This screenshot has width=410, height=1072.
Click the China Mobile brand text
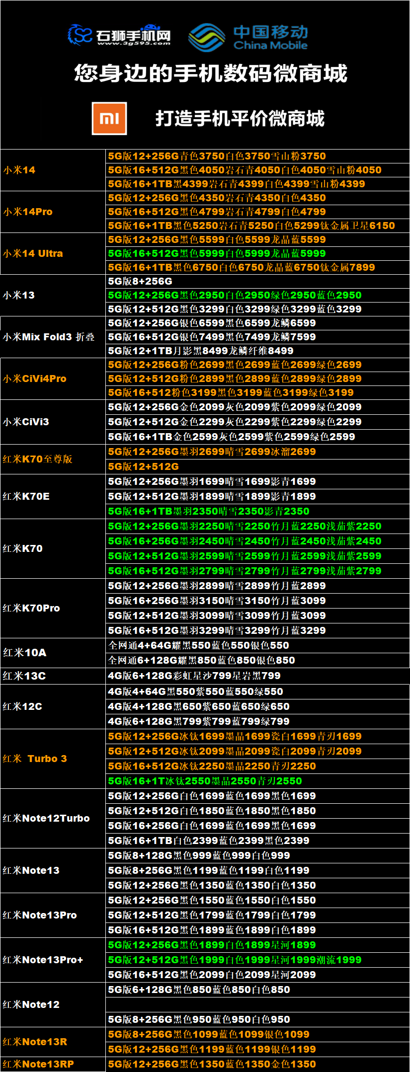[270, 38]
